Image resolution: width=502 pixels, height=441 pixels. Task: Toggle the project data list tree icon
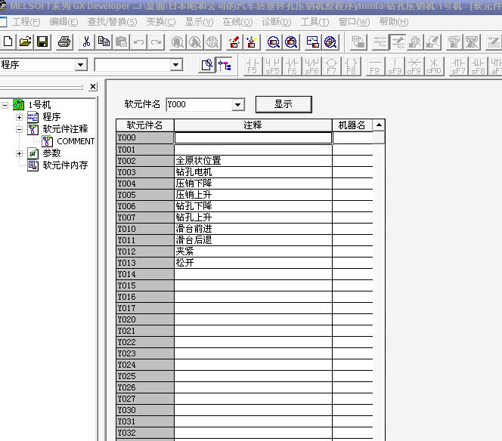(x=225, y=66)
